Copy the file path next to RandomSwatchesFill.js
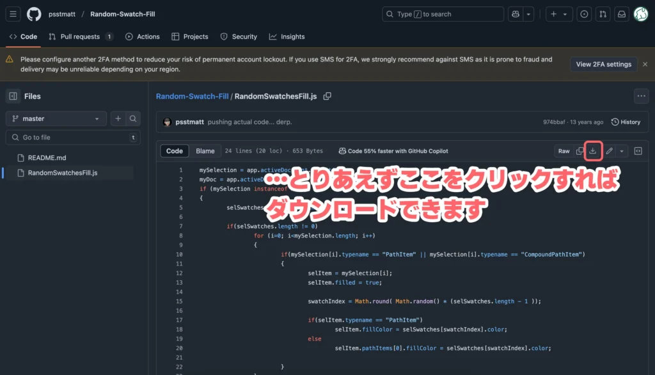 click(x=327, y=95)
